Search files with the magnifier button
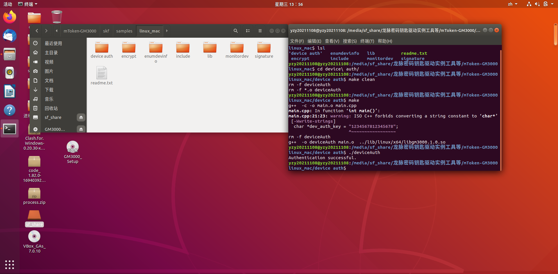Image resolution: width=558 pixels, height=274 pixels. [236, 31]
